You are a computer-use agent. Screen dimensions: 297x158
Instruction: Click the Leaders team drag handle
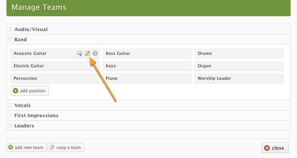[x=10, y=125]
